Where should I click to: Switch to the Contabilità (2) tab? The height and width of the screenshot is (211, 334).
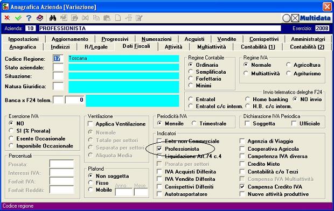307,47
